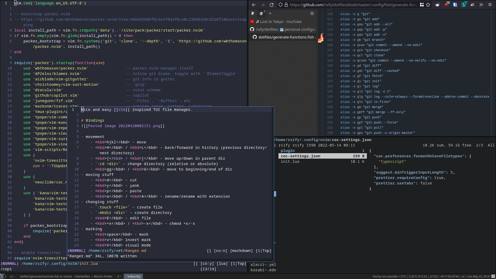Open the tracking protection shield icon
Image resolution: width=496 pixels, height=279 pixels.
tap(280, 5)
